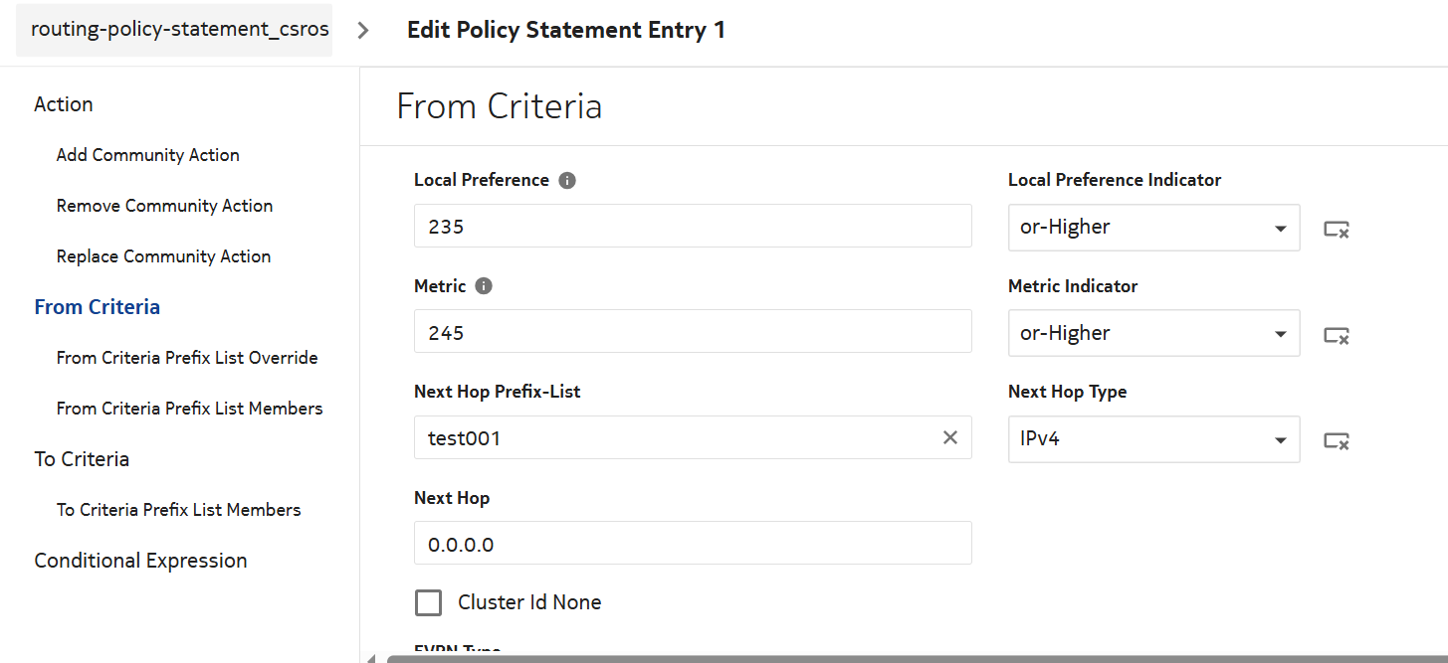This screenshot has height=663, width=1448.
Task: Select To Criteria in sidebar
Action: point(82,459)
